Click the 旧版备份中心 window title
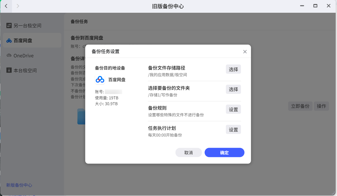The width and height of the screenshot is (337, 196). click(x=168, y=6)
